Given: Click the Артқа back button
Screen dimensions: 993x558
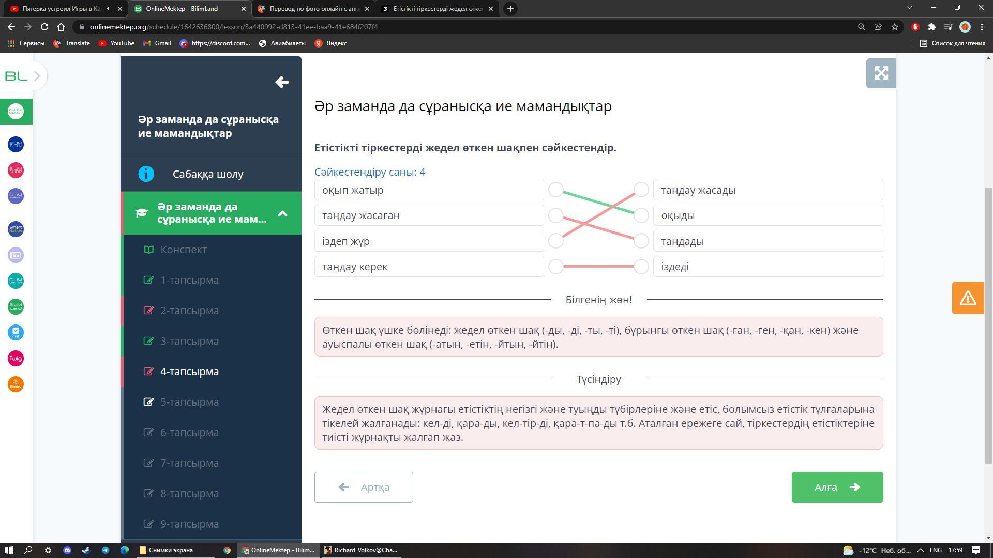Looking at the screenshot, I should [x=364, y=487].
